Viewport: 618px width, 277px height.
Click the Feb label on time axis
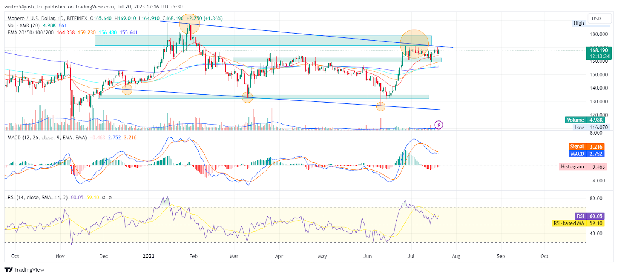tap(194, 256)
